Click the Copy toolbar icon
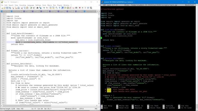Screen dimensions: 198x111 25,8
